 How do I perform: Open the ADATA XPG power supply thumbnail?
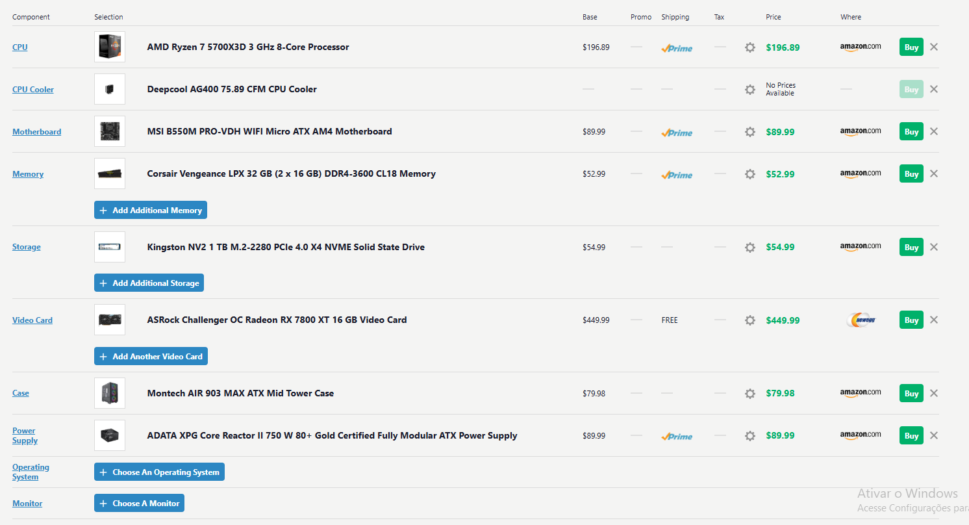[x=110, y=435]
